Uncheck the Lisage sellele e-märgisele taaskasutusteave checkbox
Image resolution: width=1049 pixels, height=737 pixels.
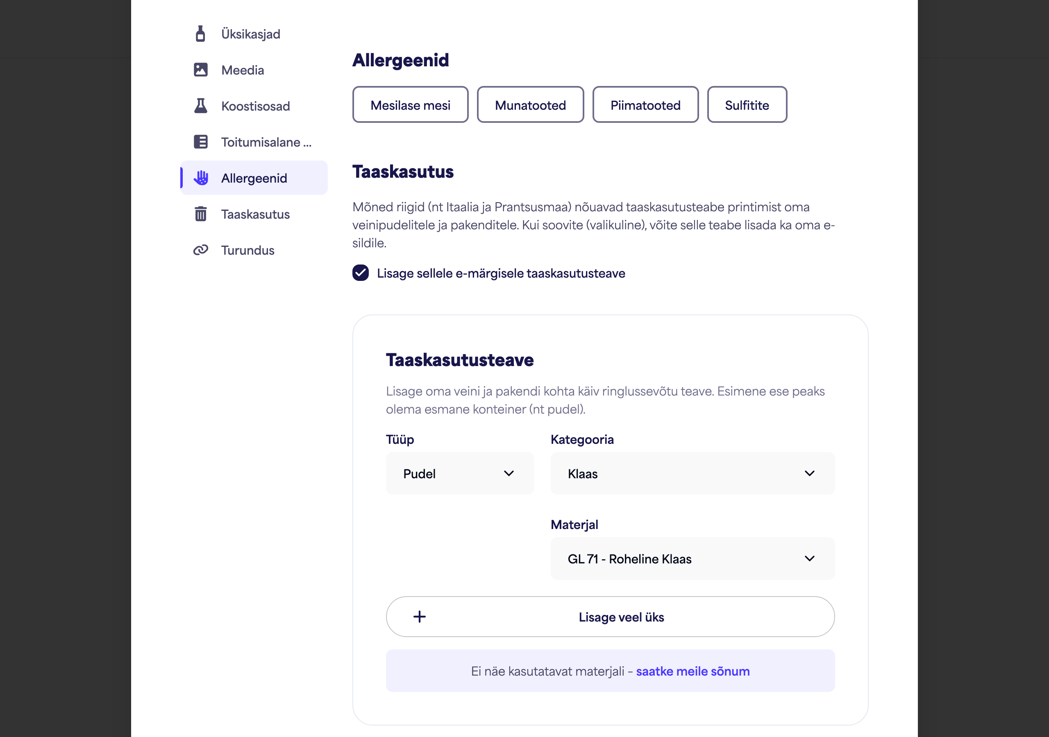[361, 273]
